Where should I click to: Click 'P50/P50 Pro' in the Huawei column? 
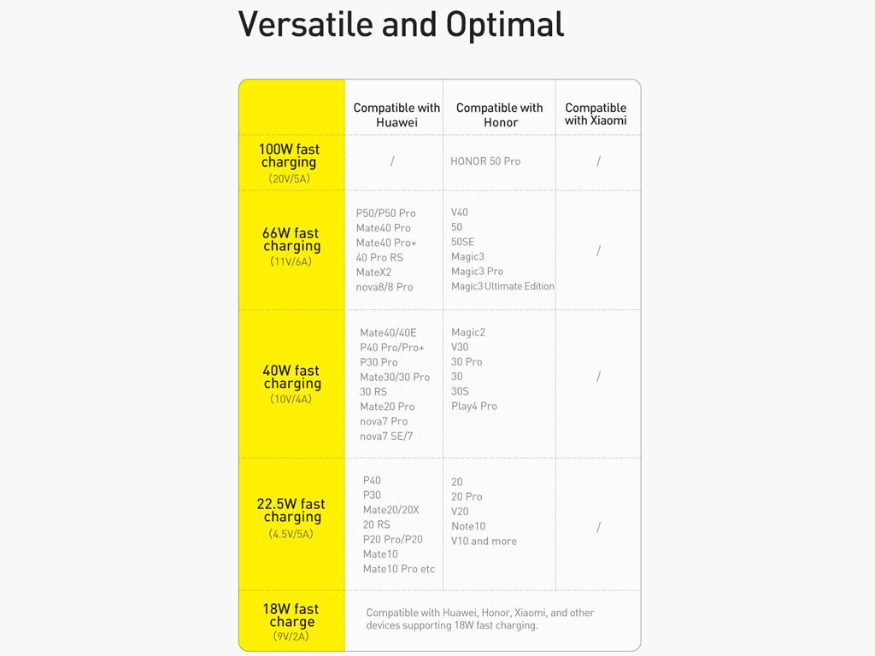(x=386, y=214)
